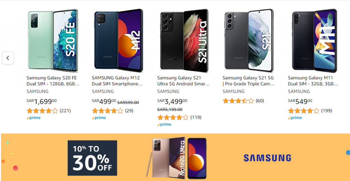
Task: Click the SAR 499 price of Galaxy M12
Action: pos(104,102)
